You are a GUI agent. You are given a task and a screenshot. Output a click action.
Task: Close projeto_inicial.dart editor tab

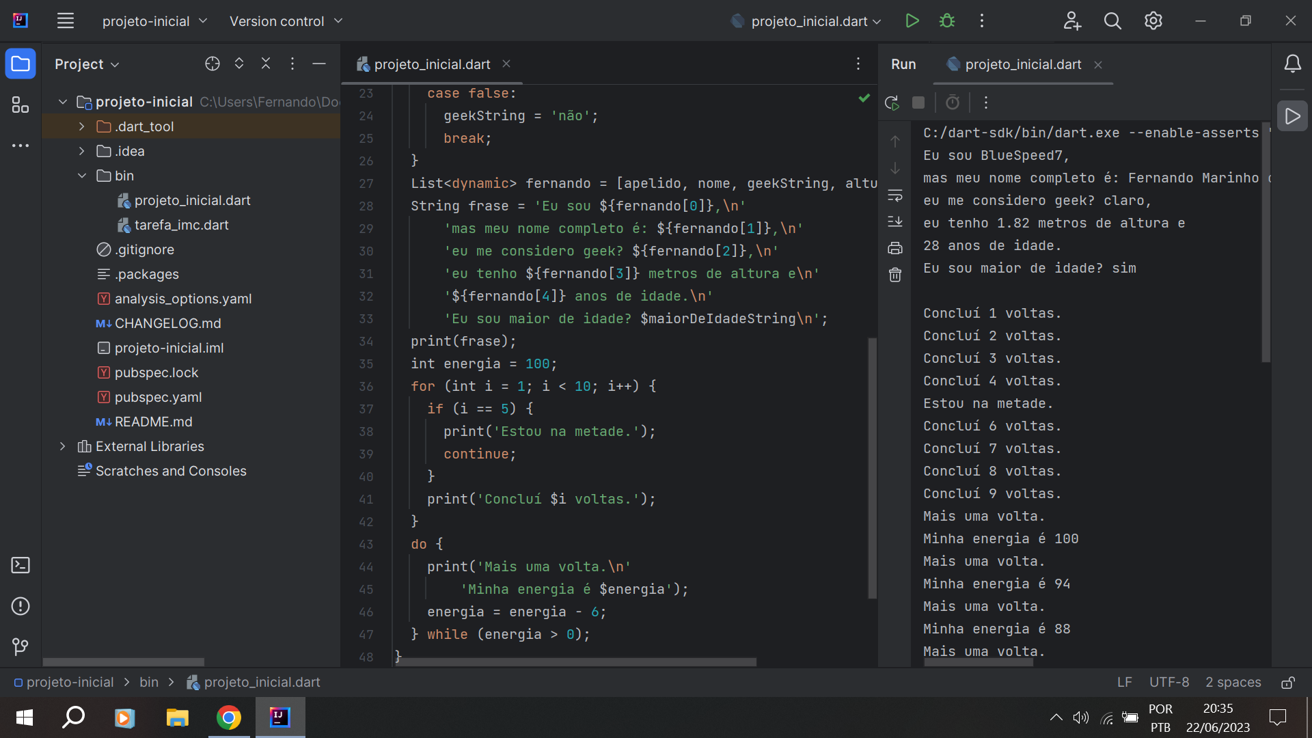(x=506, y=64)
